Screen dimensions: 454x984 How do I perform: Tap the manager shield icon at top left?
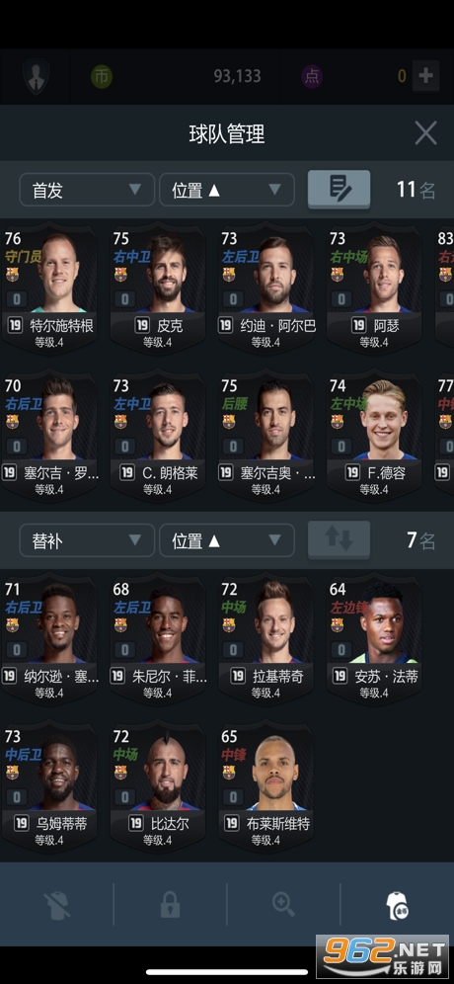(x=36, y=76)
